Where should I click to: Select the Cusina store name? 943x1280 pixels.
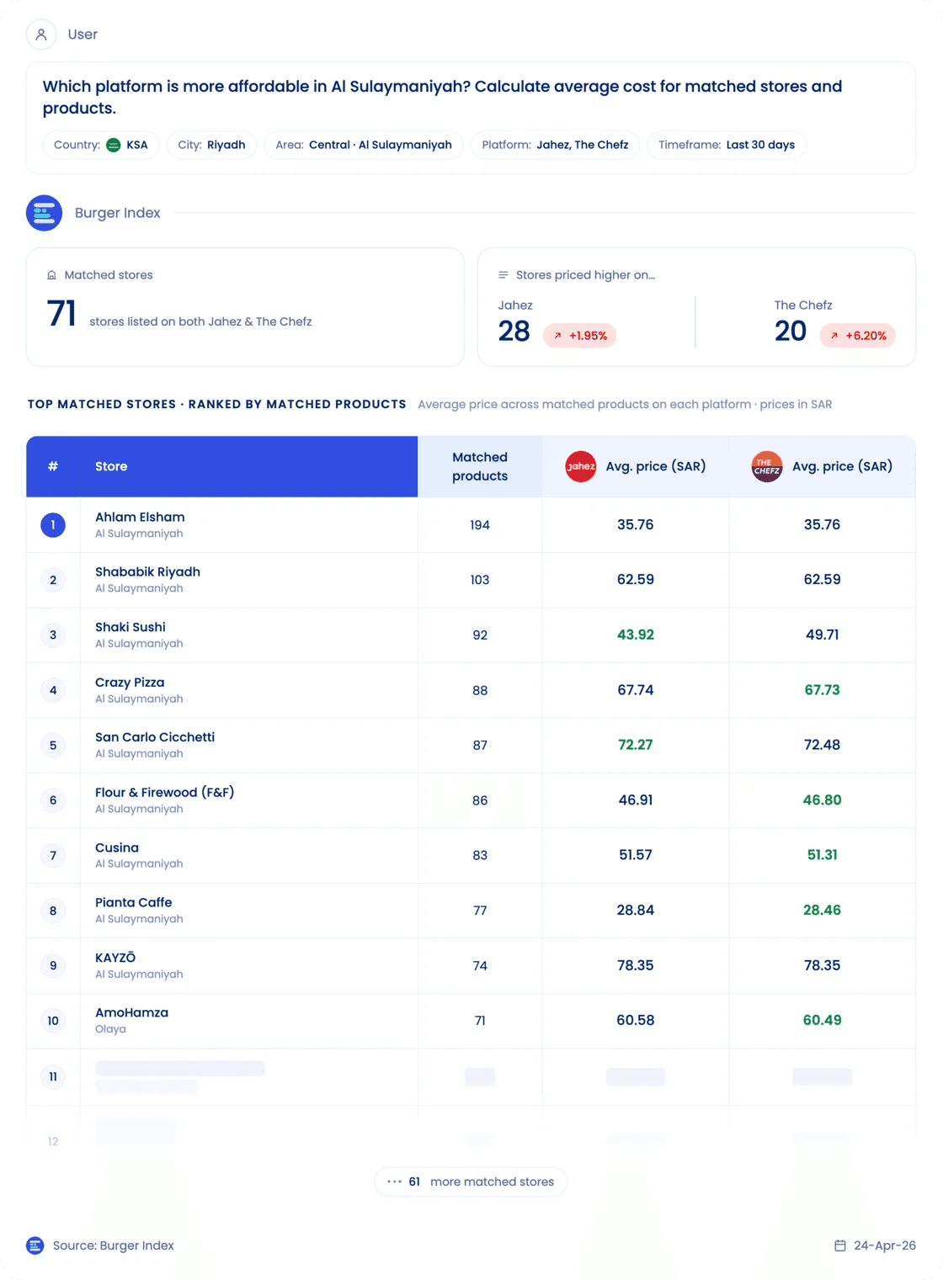click(117, 847)
